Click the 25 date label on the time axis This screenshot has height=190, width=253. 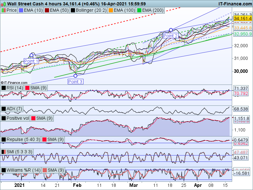184,185
